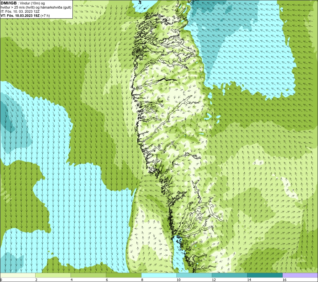The width and height of the screenshot is (318, 282).
Task: Click the '4' legend scale label
Action: [x=72, y=280]
